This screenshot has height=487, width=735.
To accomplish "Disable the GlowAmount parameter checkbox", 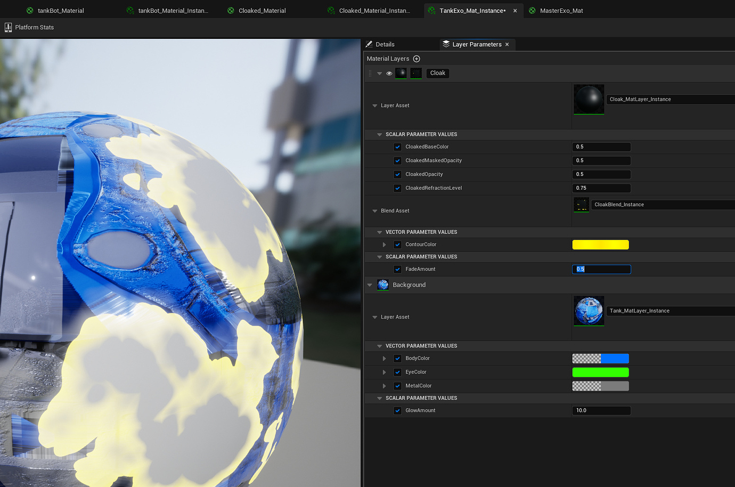I will [397, 411].
